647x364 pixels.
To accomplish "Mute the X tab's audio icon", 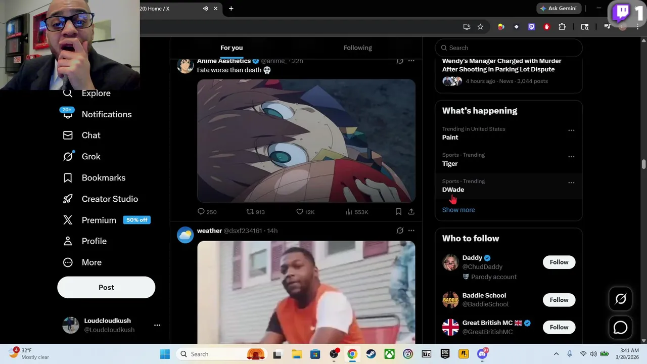I will pos(205,9).
